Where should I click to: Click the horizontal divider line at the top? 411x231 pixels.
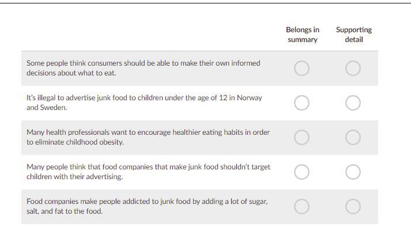click(205, 3)
